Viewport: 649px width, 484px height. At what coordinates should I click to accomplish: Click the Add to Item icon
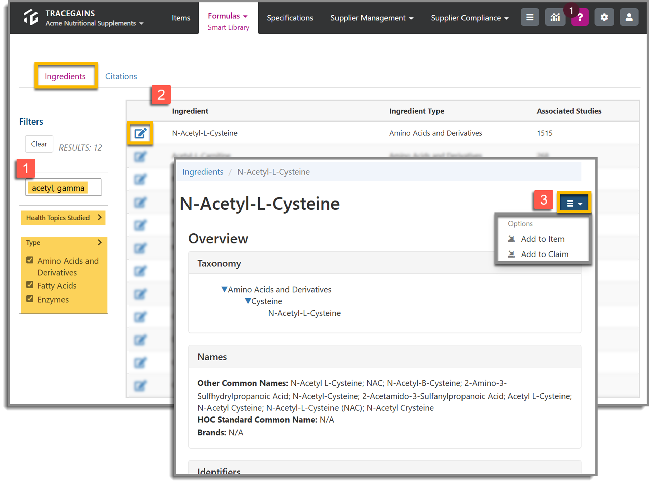pos(511,239)
